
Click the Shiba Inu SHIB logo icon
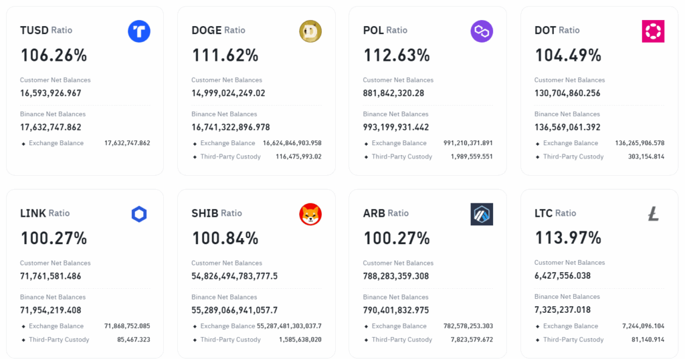pos(310,215)
